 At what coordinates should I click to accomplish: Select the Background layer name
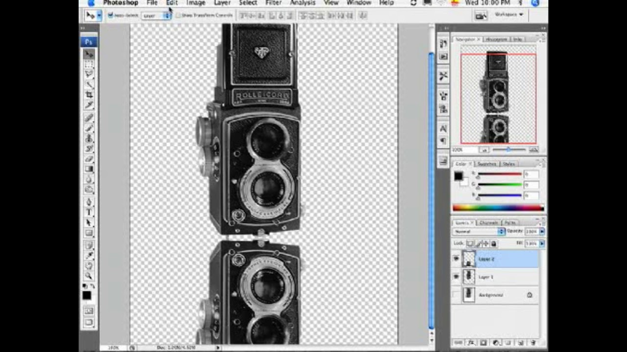(x=490, y=295)
